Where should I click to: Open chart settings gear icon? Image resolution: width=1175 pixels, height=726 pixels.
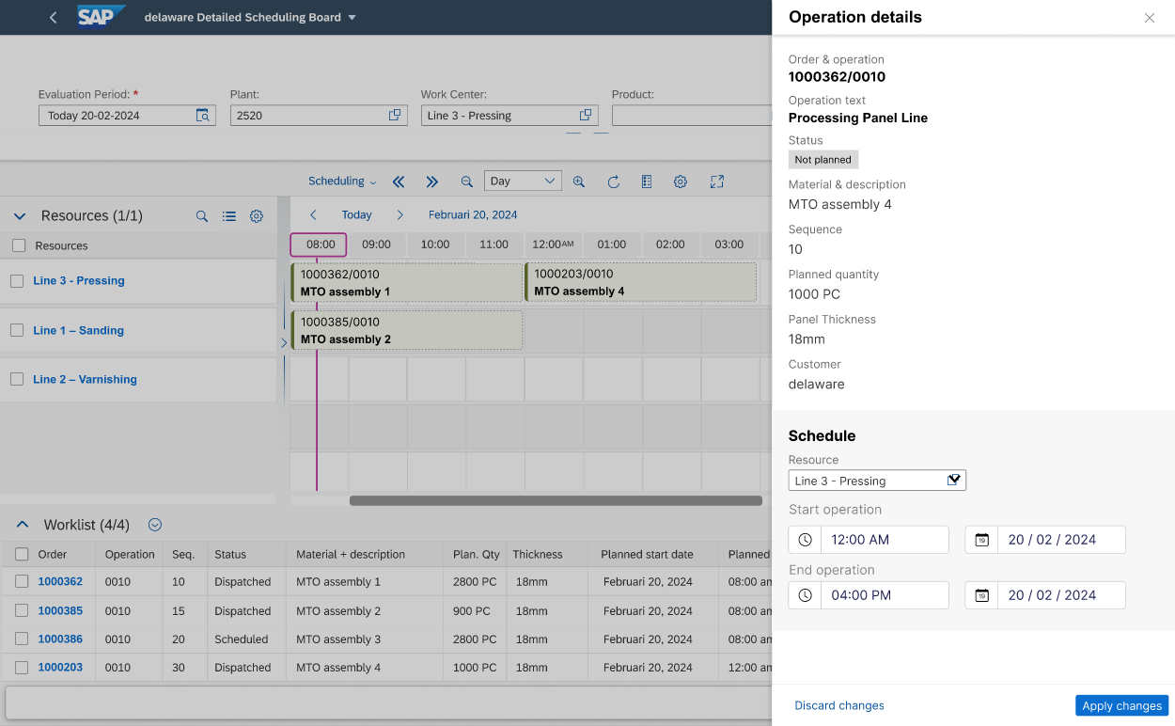point(681,181)
